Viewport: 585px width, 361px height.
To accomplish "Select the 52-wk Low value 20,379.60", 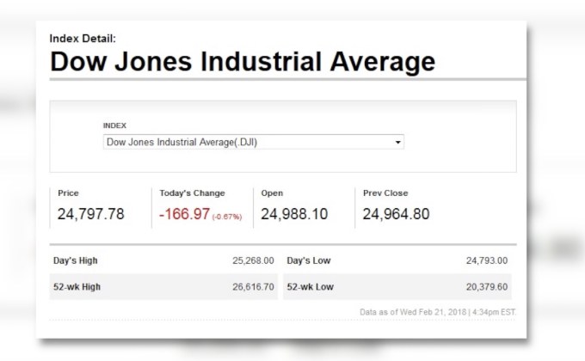I will 487,286.
